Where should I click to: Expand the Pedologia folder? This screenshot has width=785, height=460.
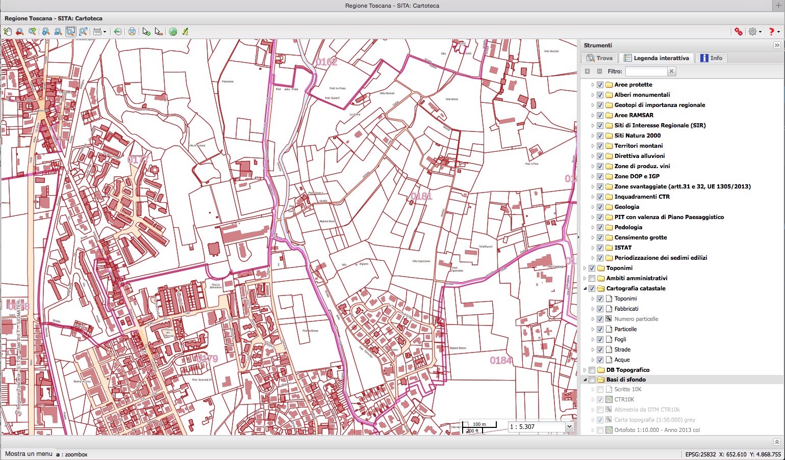[593, 227]
